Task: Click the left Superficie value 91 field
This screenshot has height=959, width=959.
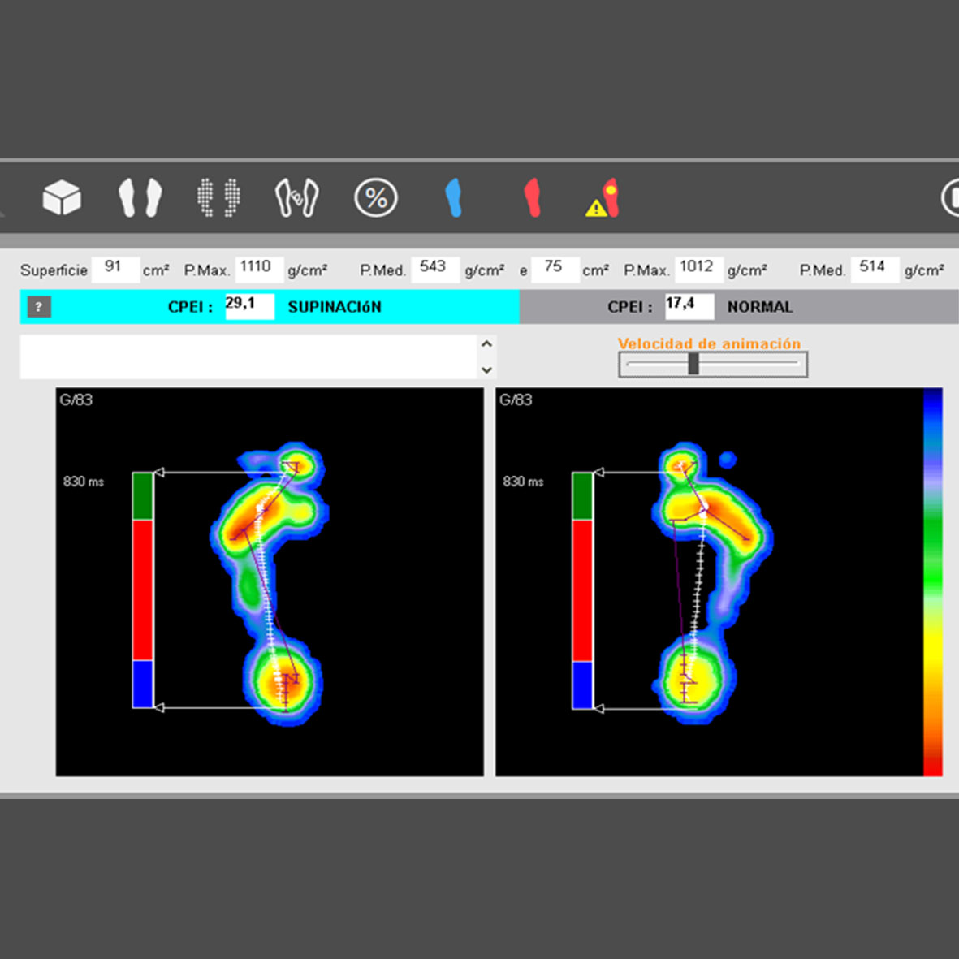Action: [x=114, y=269]
